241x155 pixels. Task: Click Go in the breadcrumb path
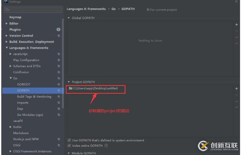pos(113,9)
